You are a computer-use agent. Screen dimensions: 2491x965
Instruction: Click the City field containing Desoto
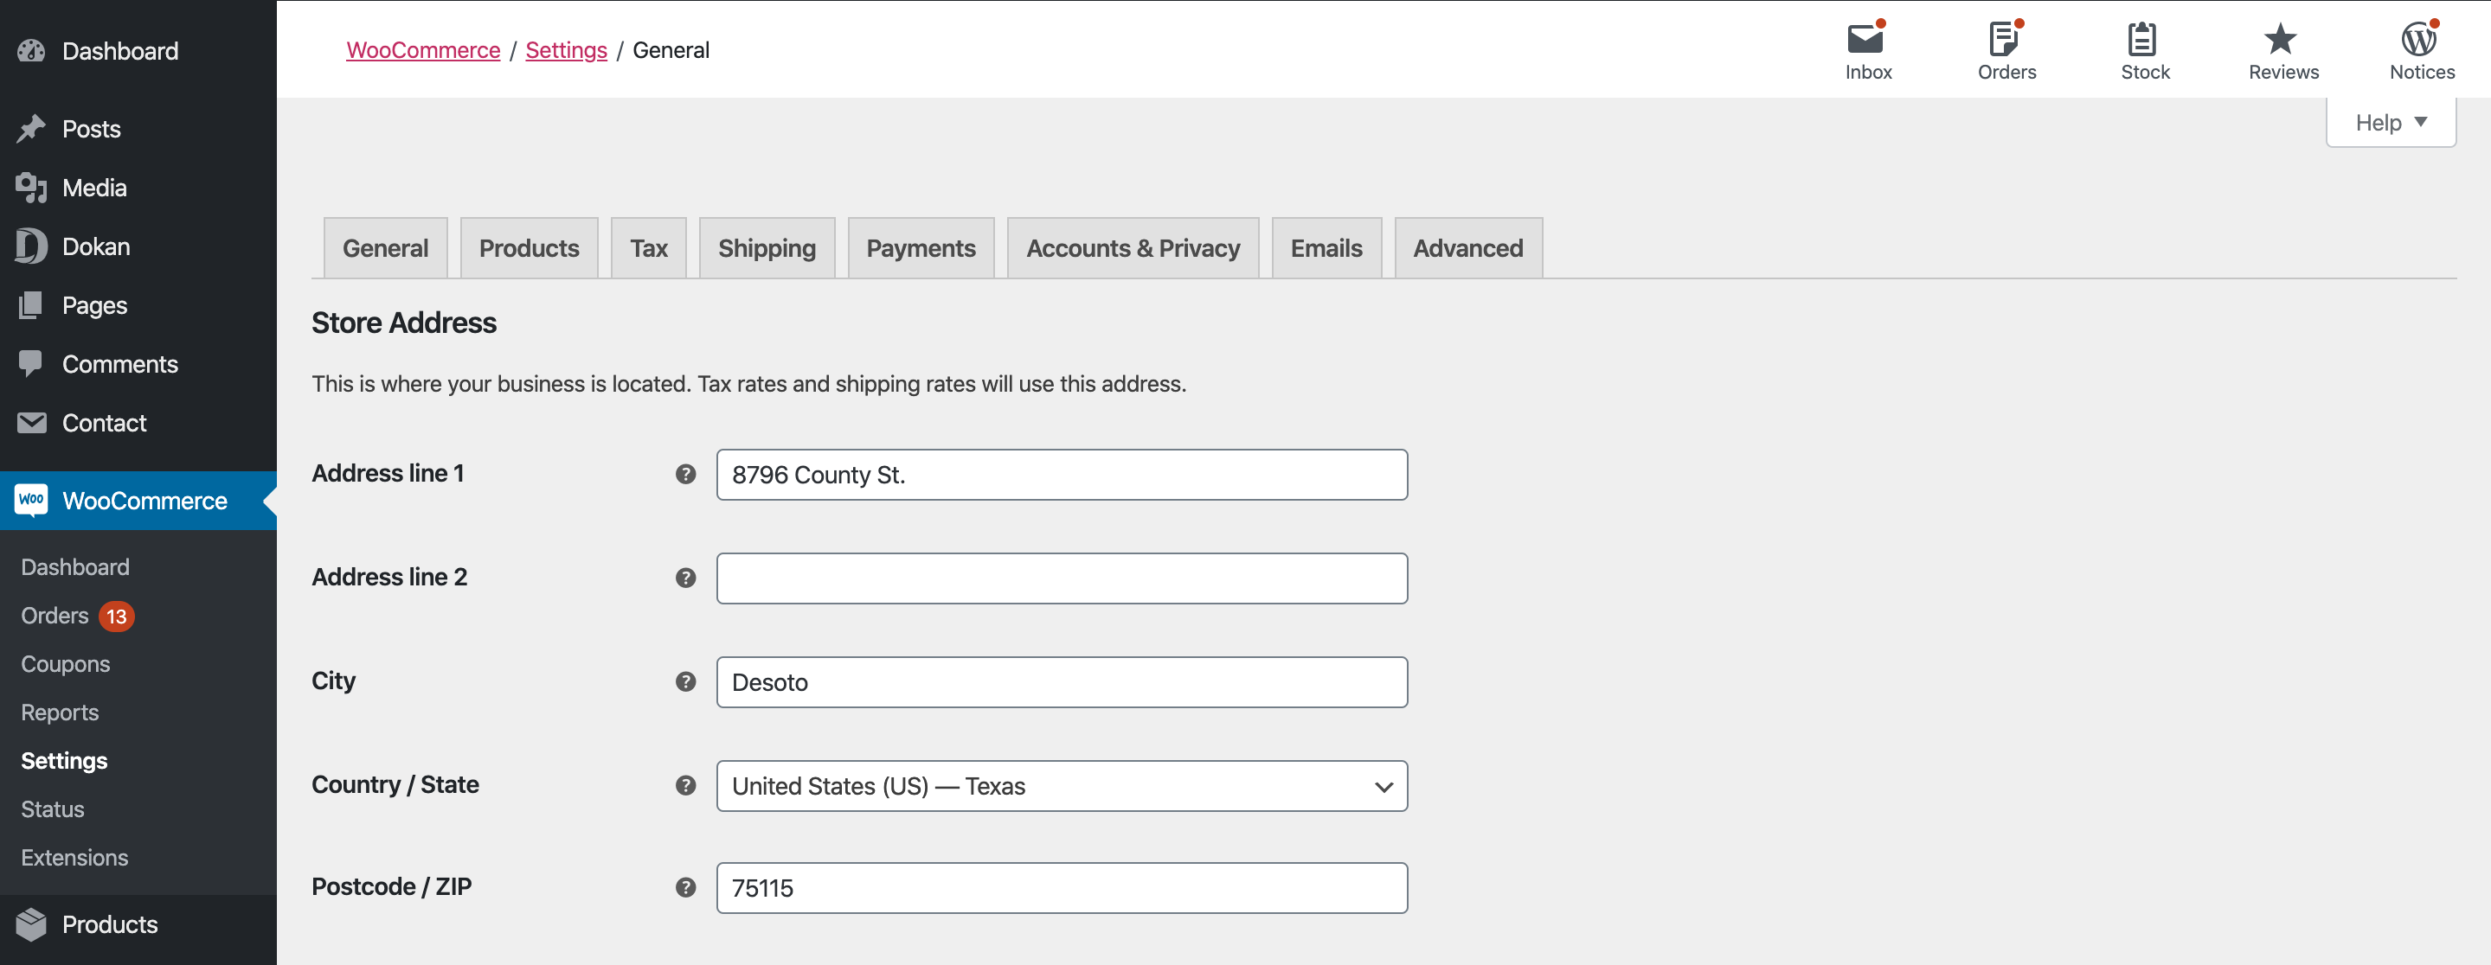point(1062,682)
